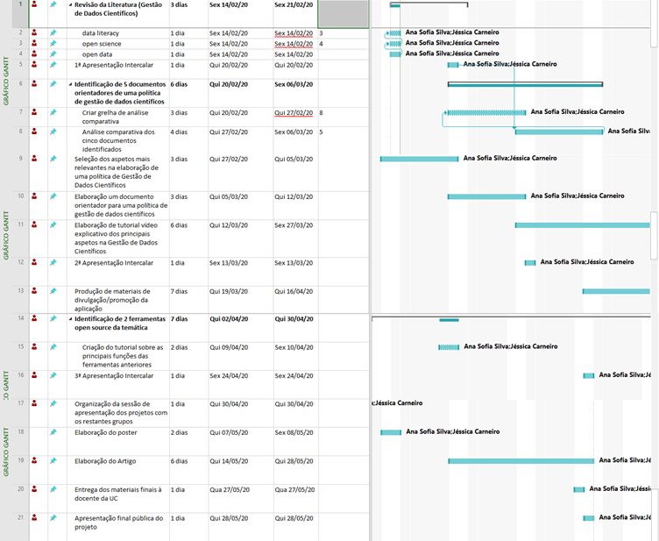Collapse 'Identificação de 2 ferramentas' summary task
The width and height of the screenshot is (659, 541).
(x=71, y=318)
